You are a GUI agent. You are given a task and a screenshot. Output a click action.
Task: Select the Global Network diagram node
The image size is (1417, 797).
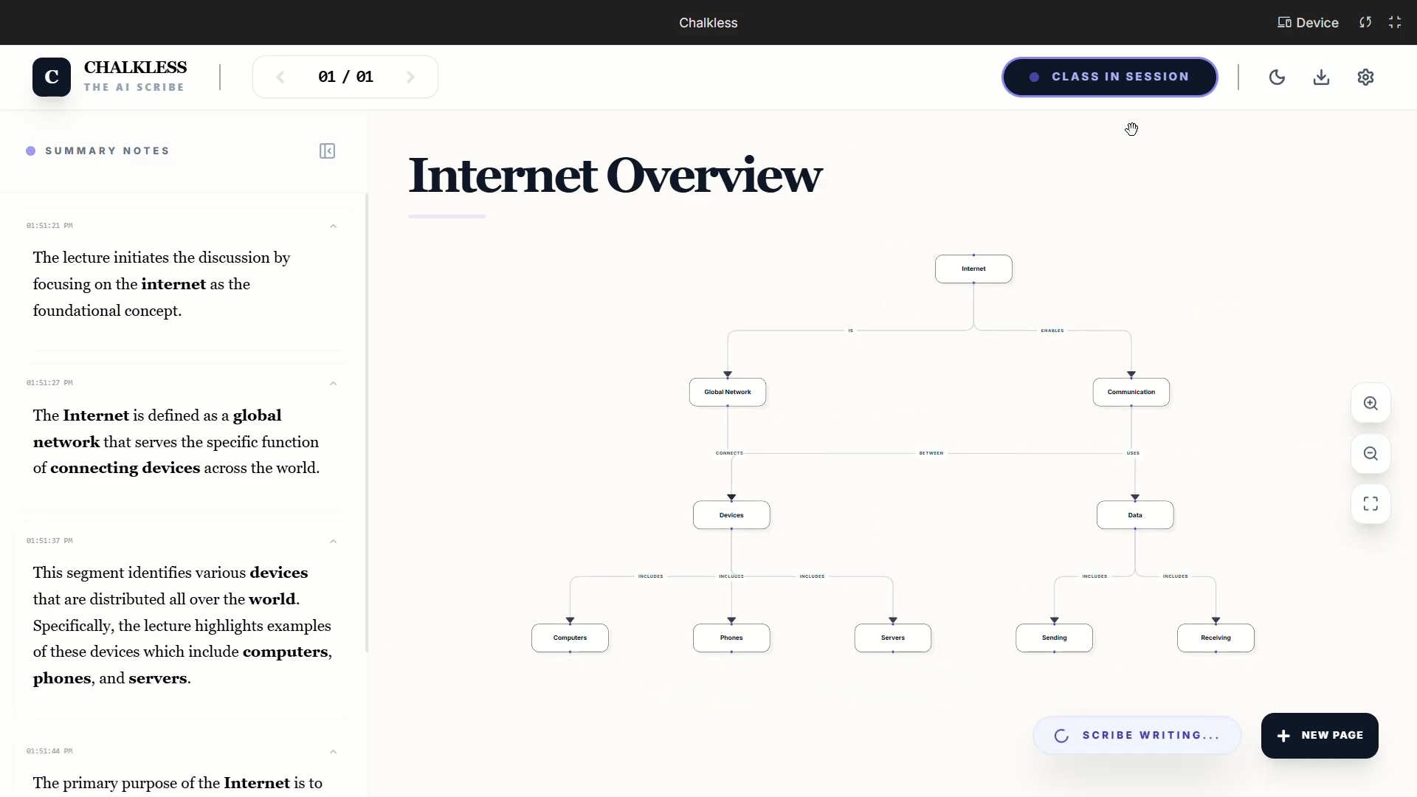click(727, 392)
